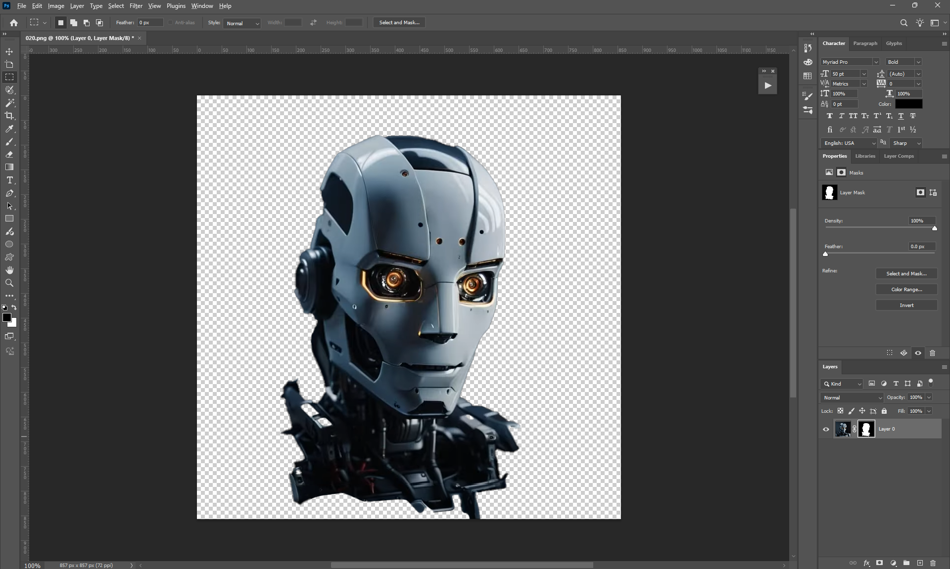Image resolution: width=950 pixels, height=569 pixels.
Task: Select the Hand tool
Action: pyautogui.click(x=9, y=270)
